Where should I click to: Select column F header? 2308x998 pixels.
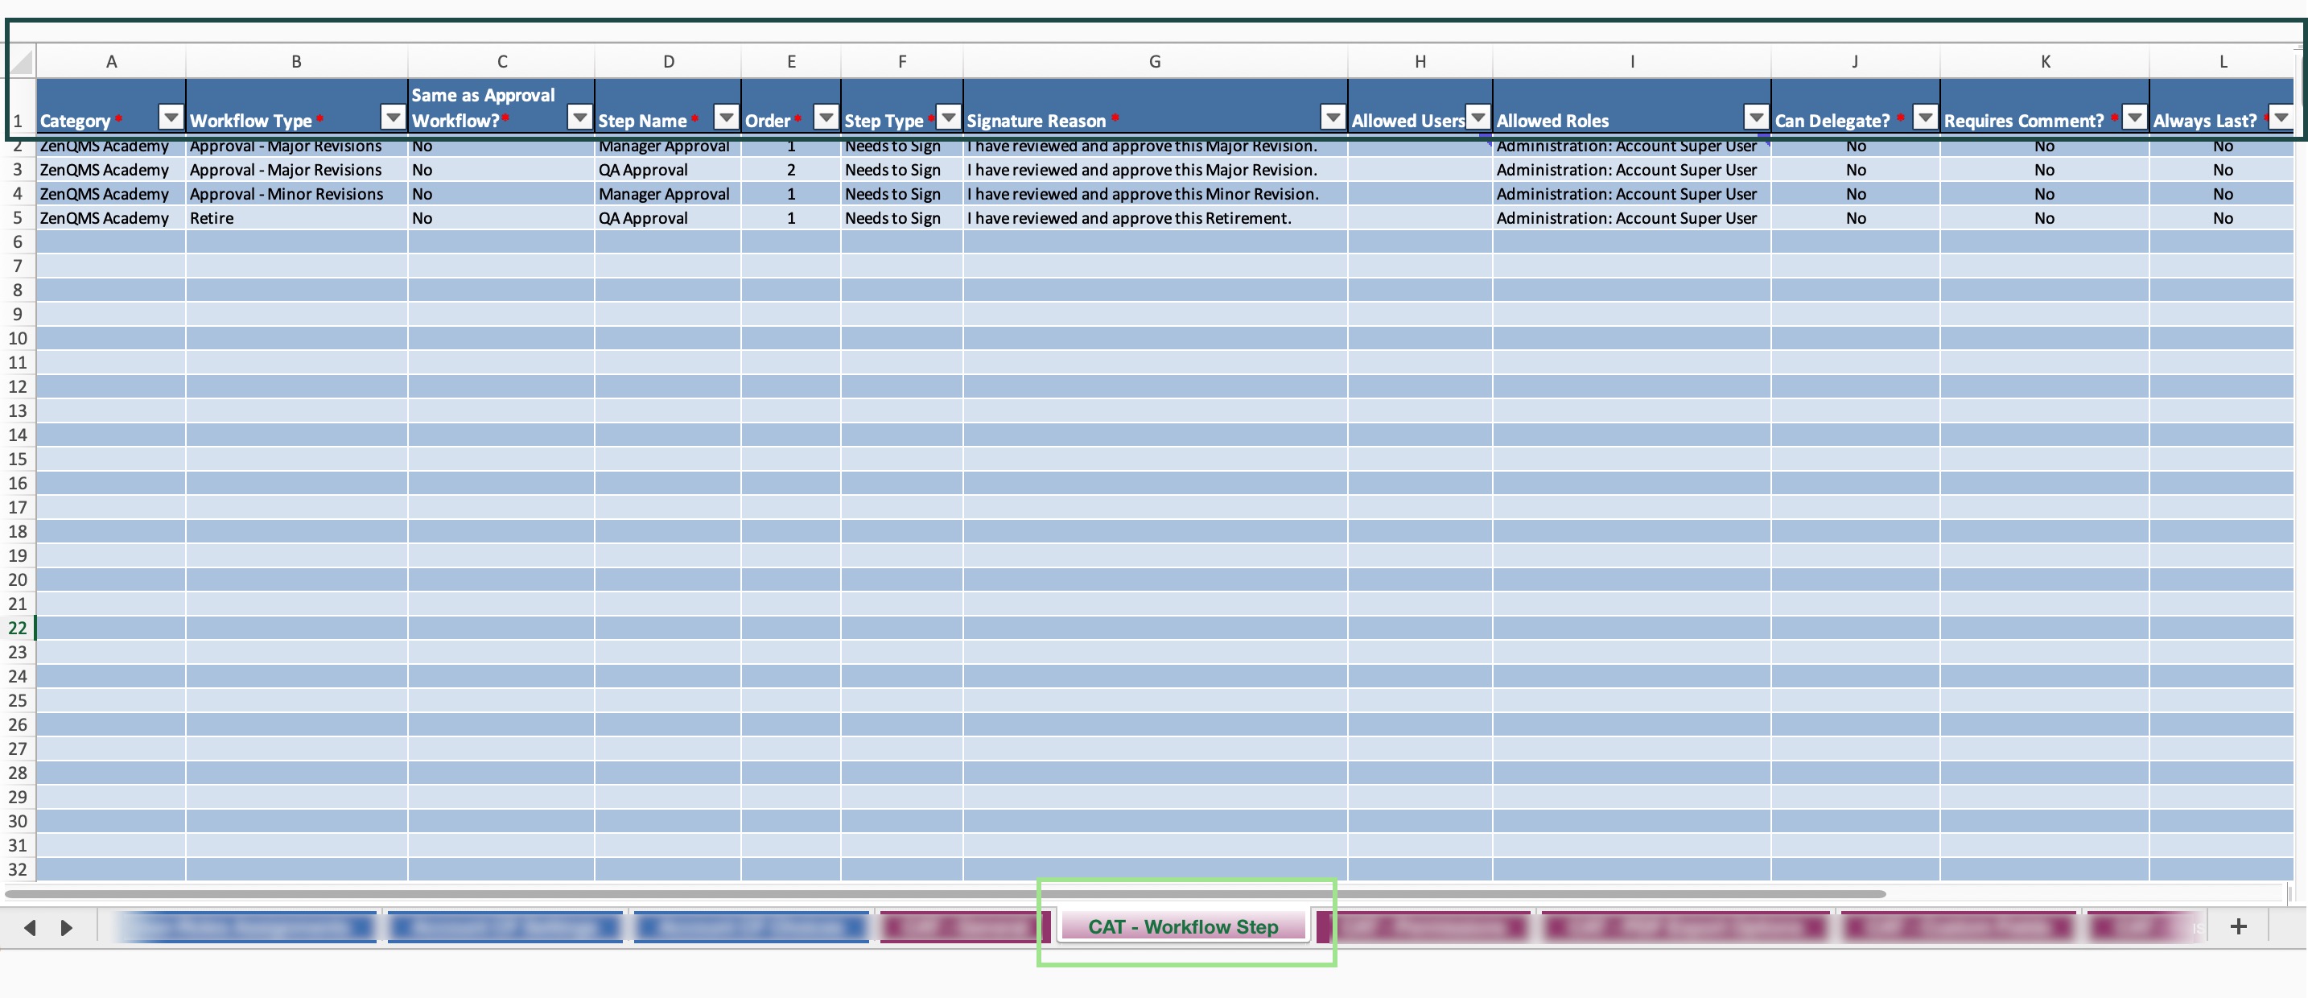tap(902, 62)
